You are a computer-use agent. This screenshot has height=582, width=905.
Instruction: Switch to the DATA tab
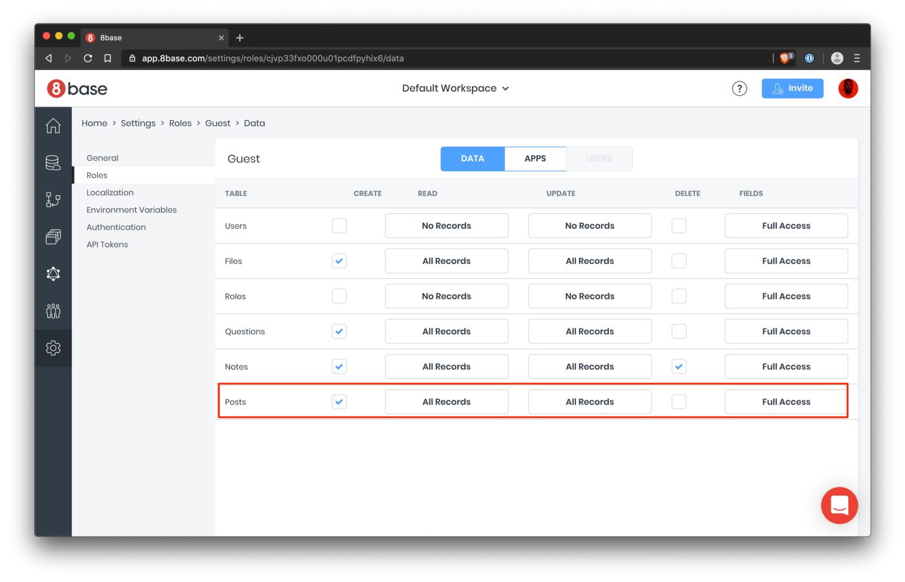point(473,158)
